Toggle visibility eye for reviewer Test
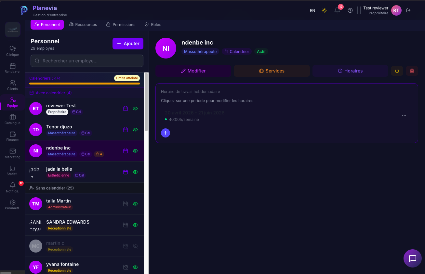Screen dimensions: 425x274 pyautogui.click(x=135, y=109)
